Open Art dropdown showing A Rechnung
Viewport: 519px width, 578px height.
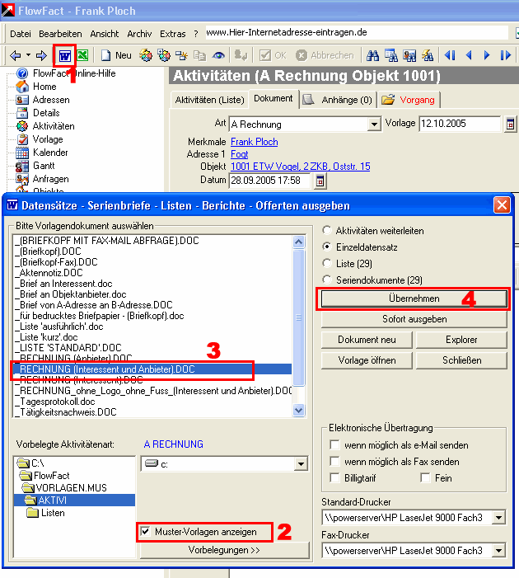[x=374, y=125]
